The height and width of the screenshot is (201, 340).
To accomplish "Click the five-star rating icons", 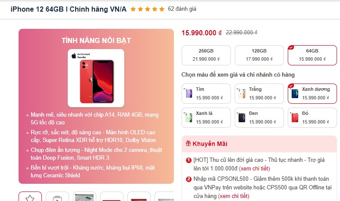I will 148,9.
